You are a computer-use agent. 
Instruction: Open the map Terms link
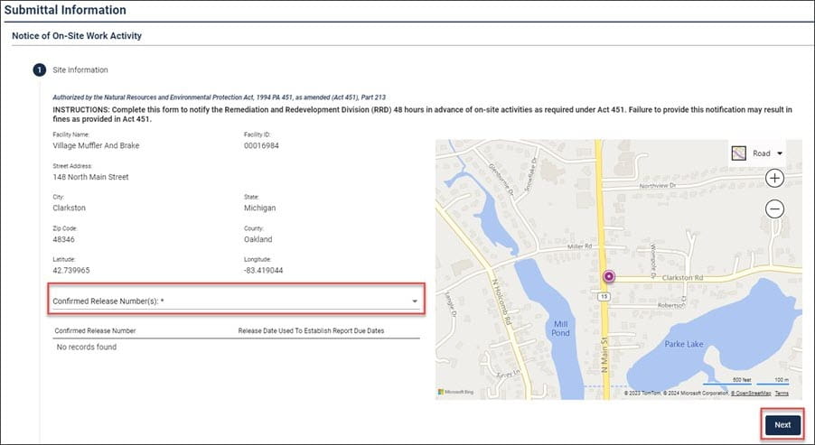pyautogui.click(x=782, y=394)
